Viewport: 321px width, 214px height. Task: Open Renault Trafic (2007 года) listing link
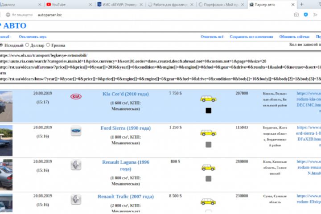[x=125, y=197]
